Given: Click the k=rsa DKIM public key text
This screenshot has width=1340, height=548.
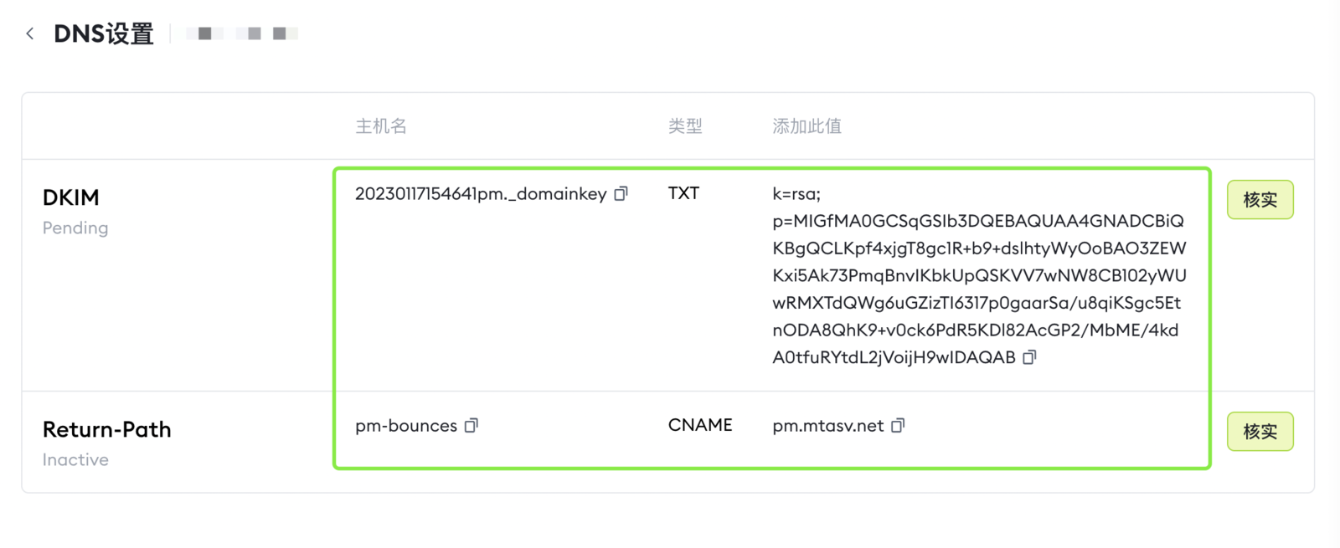Looking at the screenshot, I should [x=978, y=275].
